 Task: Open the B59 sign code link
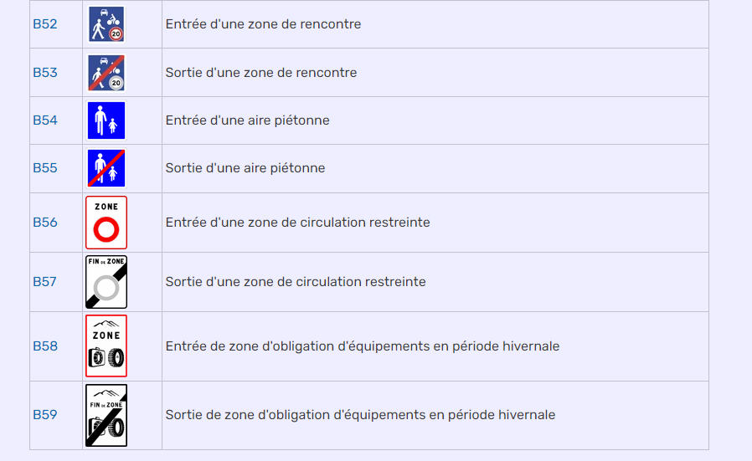(x=45, y=414)
